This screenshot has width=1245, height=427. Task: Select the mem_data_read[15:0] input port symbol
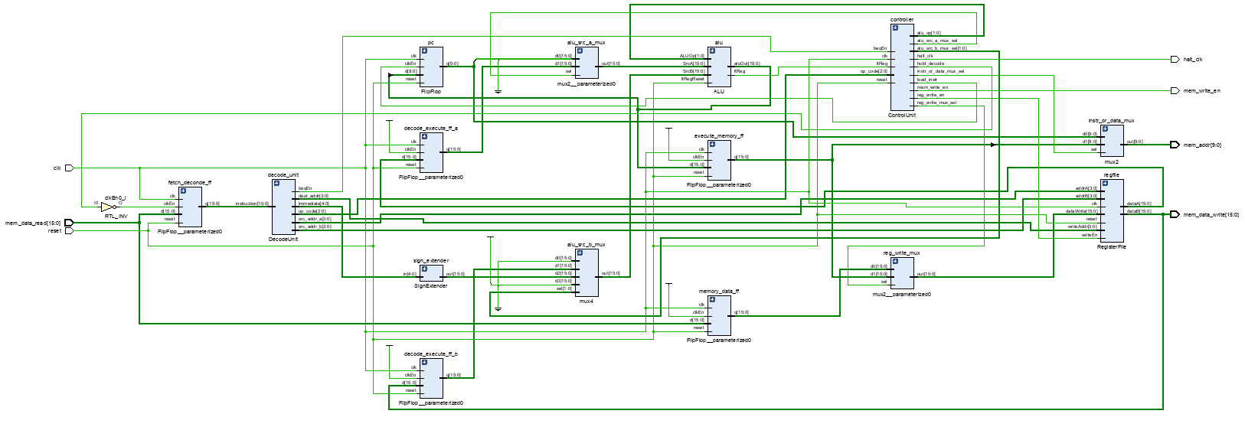click(69, 223)
